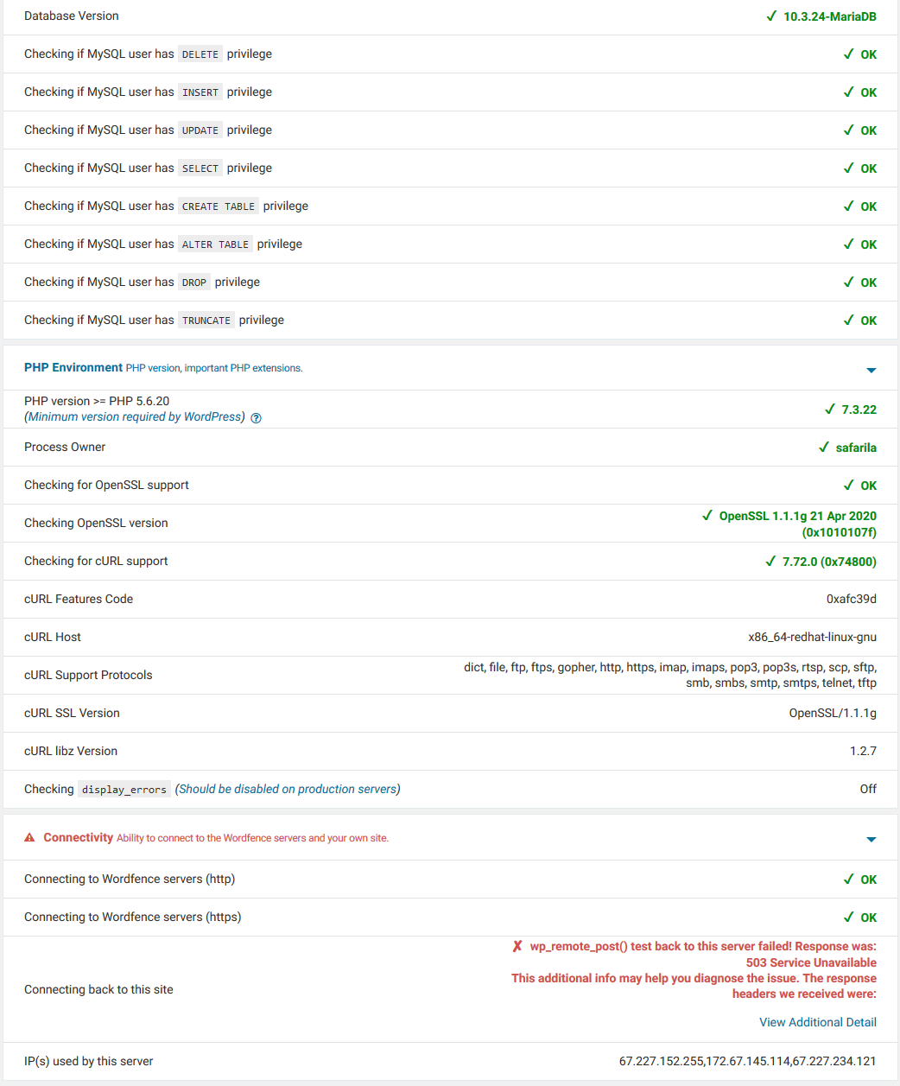Click the PHP Environment section heading
Image resolution: width=900 pixels, height=1086 pixels.
(73, 367)
